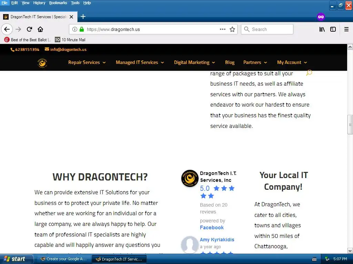
Task: Expand the Repair Services dropdown
Action: 87,63
